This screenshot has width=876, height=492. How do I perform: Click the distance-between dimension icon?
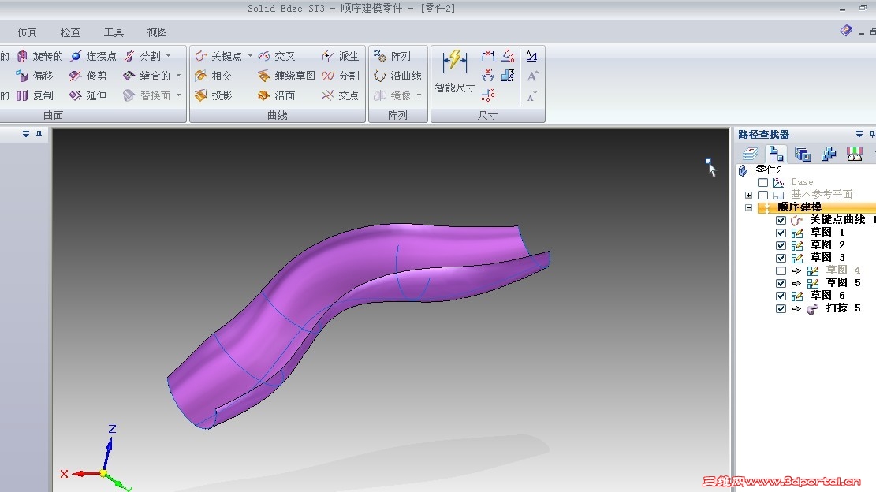point(488,55)
